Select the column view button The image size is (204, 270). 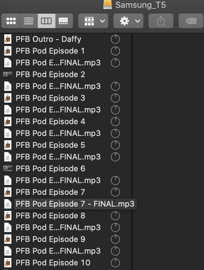point(46,21)
